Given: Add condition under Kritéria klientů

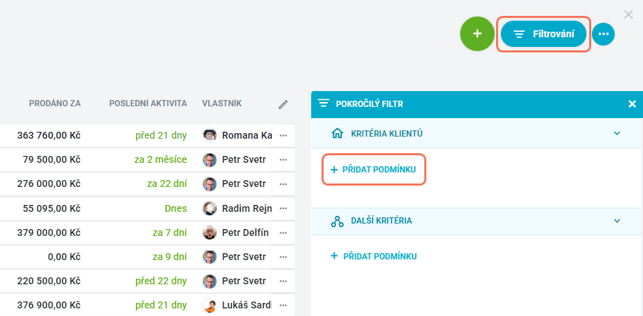Looking at the screenshot, I should (x=373, y=169).
